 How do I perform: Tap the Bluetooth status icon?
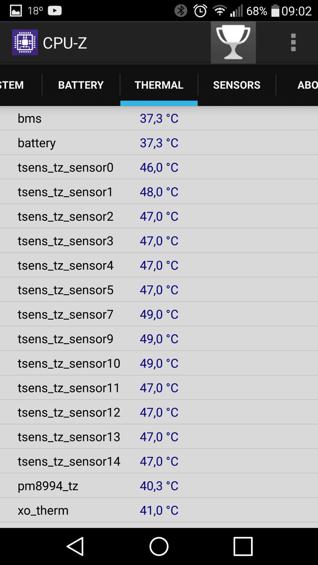[x=181, y=11]
